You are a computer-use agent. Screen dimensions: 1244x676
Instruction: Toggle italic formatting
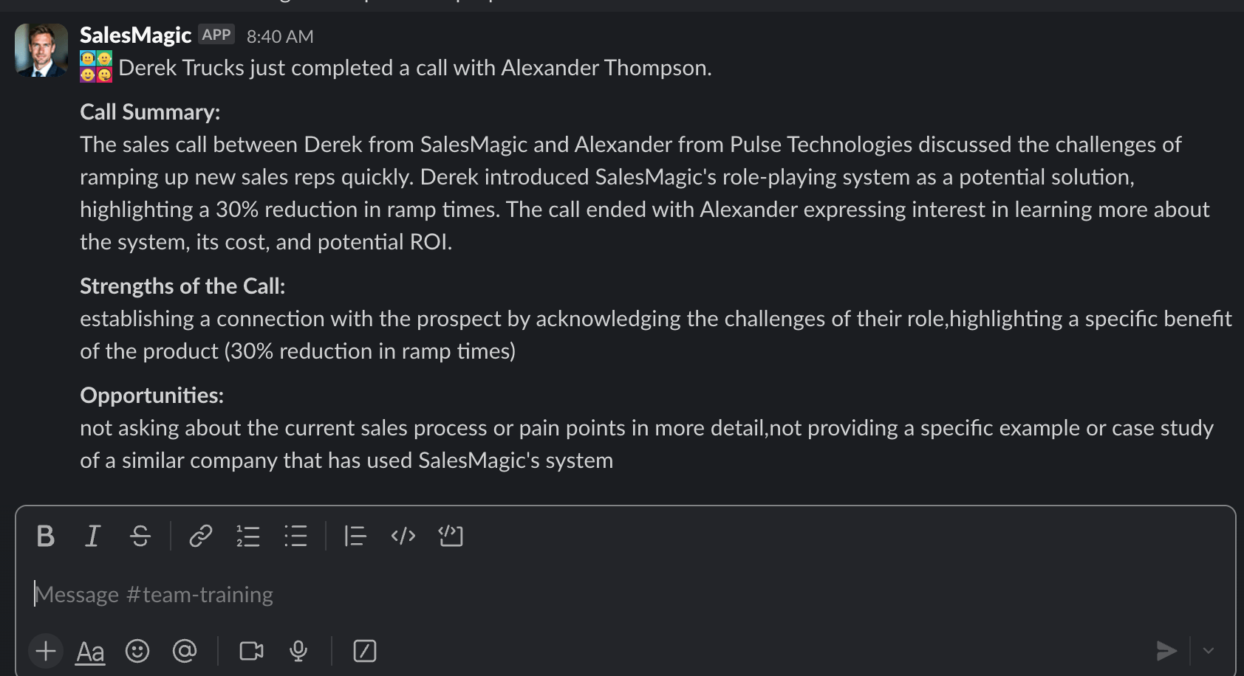[92, 537]
